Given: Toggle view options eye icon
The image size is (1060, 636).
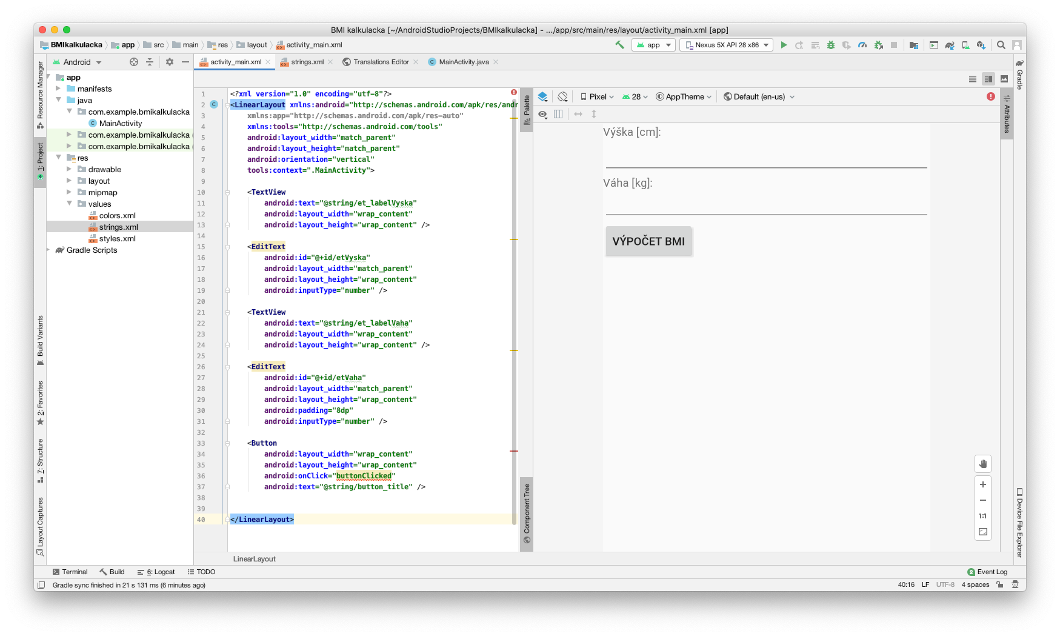Looking at the screenshot, I should pos(542,114).
